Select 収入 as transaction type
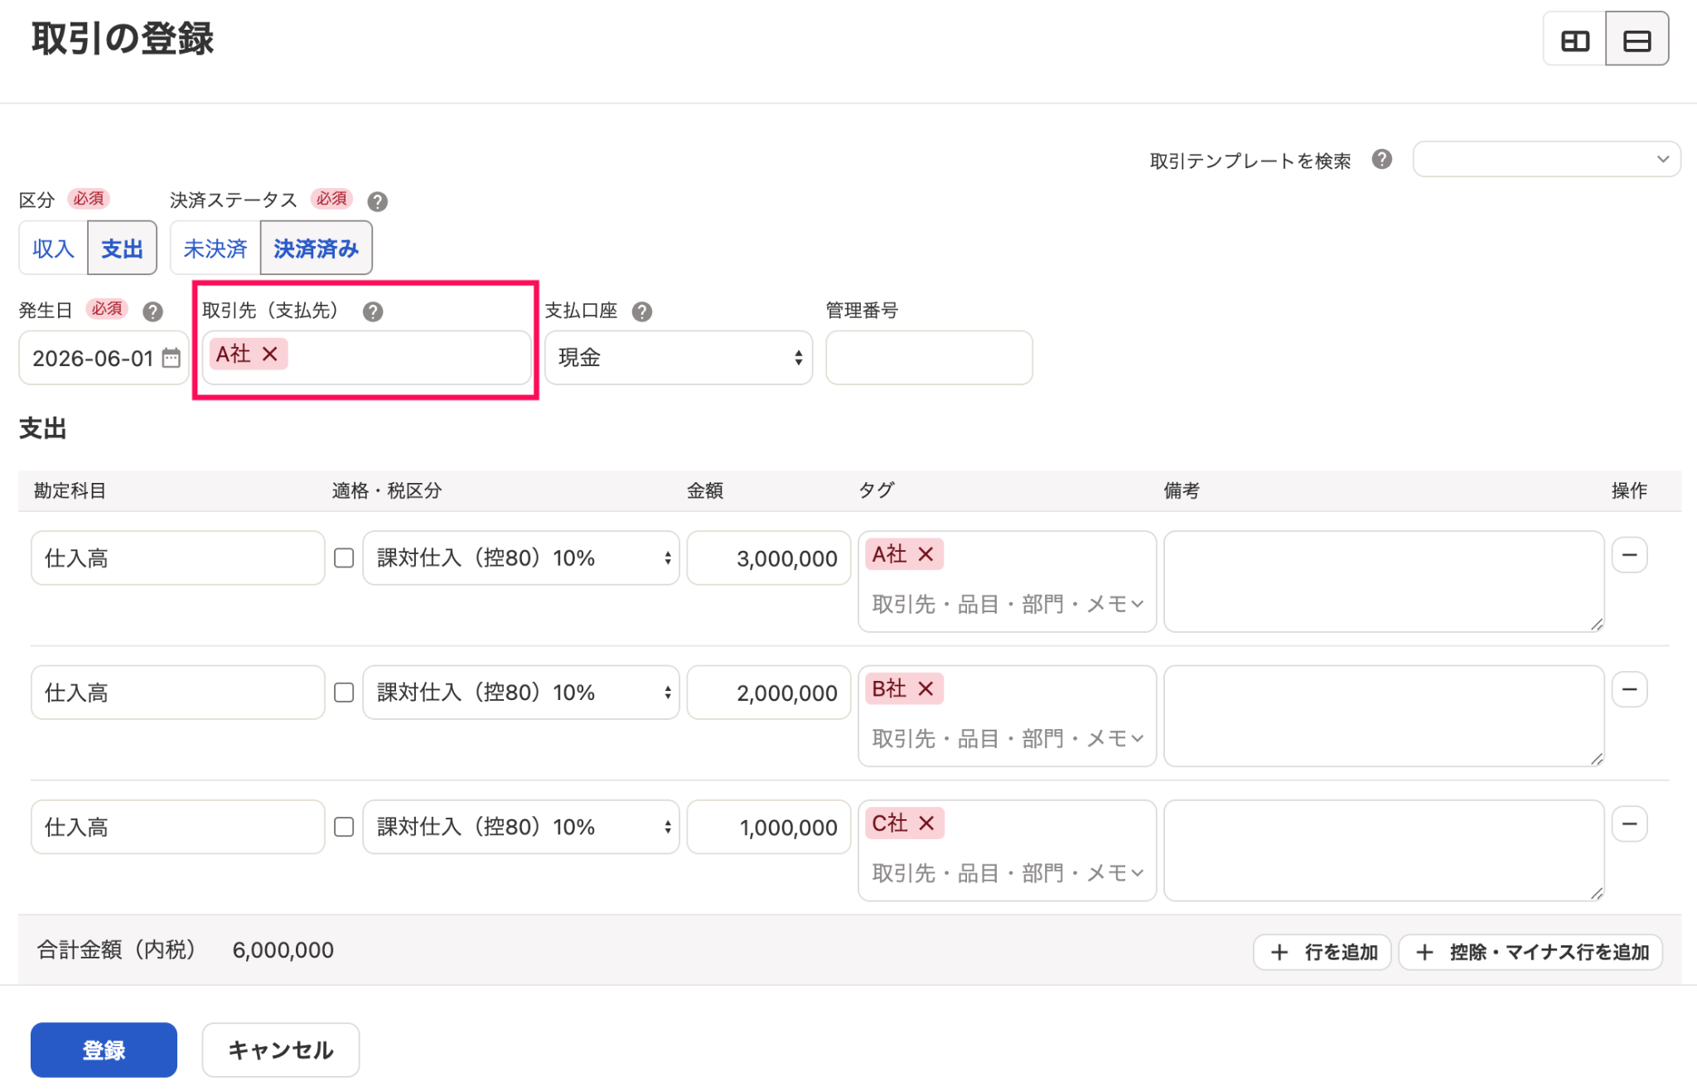This screenshot has width=1697, height=1091. (x=53, y=248)
